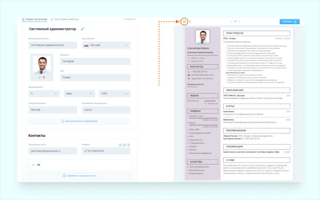Image resolution: width=320 pixels, height=200 pixels.
Task: Edit profile photo with green pencil icon
Action: (x=40, y=78)
